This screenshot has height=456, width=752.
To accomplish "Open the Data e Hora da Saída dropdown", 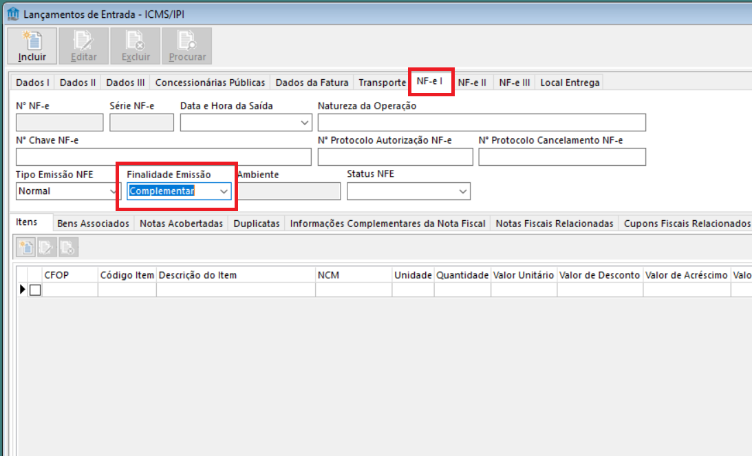I will (305, 122).
